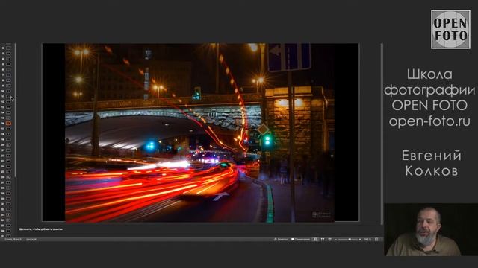Image resolution: width=478 pixels, height=268 pixels.
Task: Click the zoom in plus button
Action: pyautogui.click(x=360, y=240)
